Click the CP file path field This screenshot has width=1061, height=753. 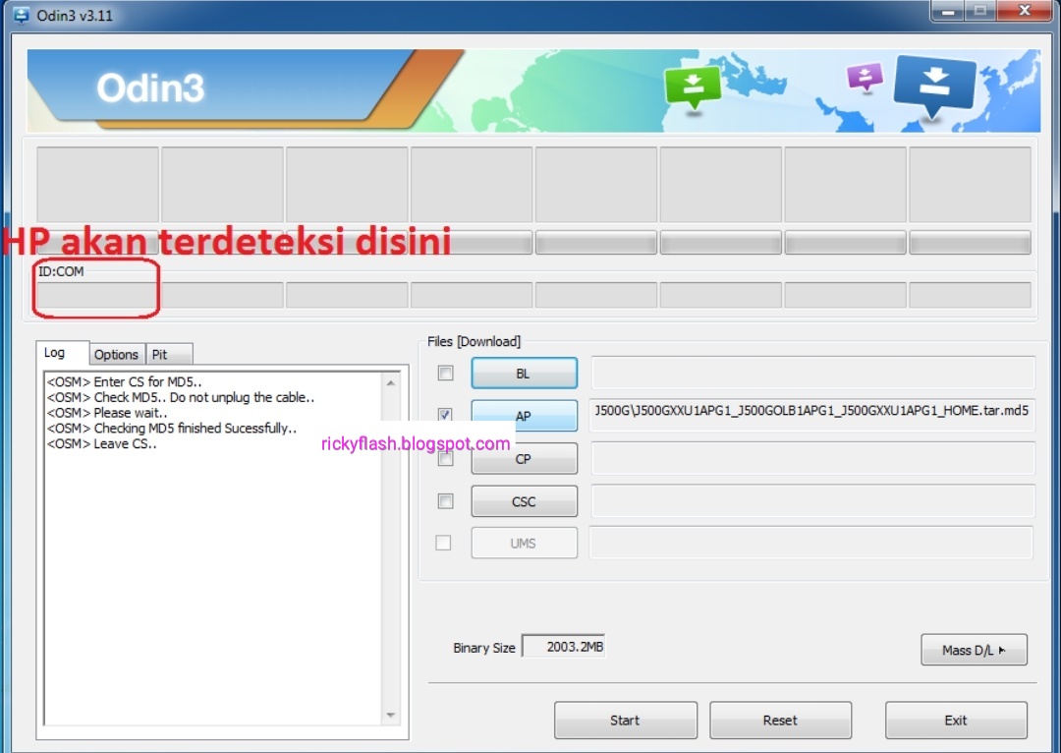[x=813, y=458]
